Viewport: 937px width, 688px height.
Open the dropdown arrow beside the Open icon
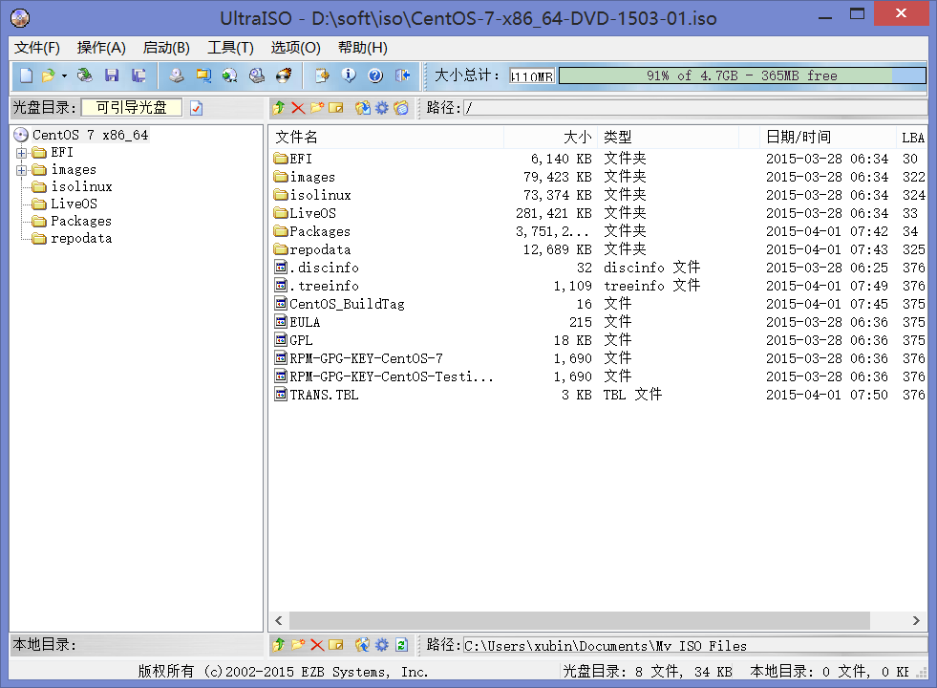click(x=64, y=75)
